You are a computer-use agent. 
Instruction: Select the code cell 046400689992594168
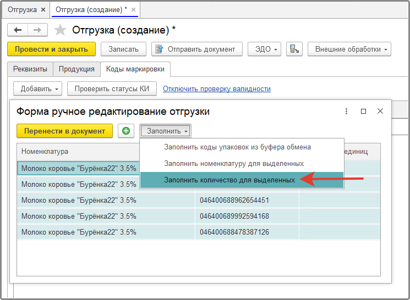[247, 216]
